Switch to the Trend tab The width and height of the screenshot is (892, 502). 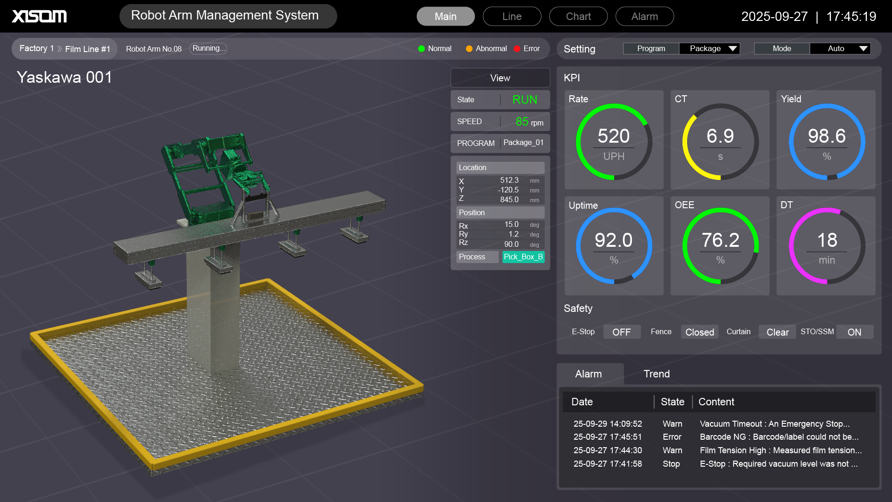[x=656, y=374]
